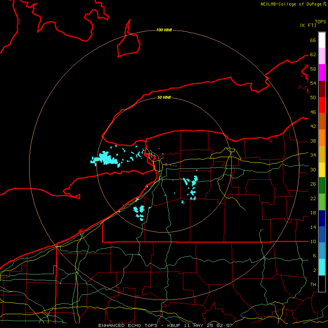
Task: Click the 50 NMI range ring label
Action: click(x=164, y=97)
